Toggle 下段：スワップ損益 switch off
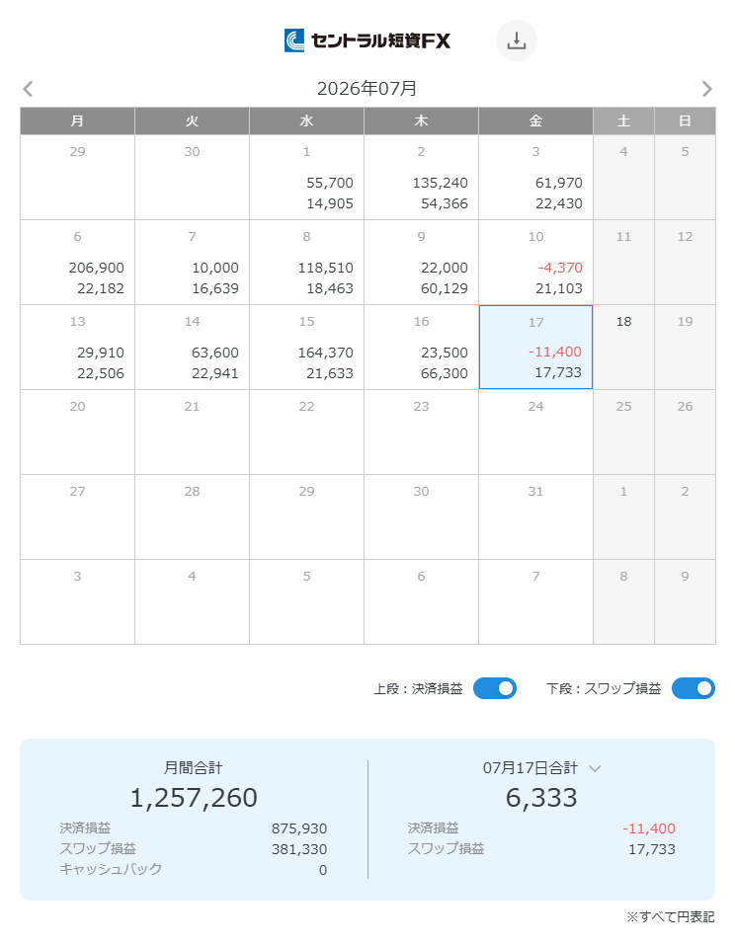The image size is (735, 945). click(694, 688)
